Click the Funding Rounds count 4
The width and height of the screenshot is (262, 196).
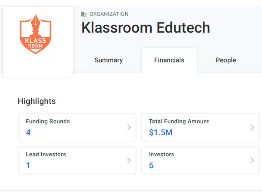[x=28, y=132]
